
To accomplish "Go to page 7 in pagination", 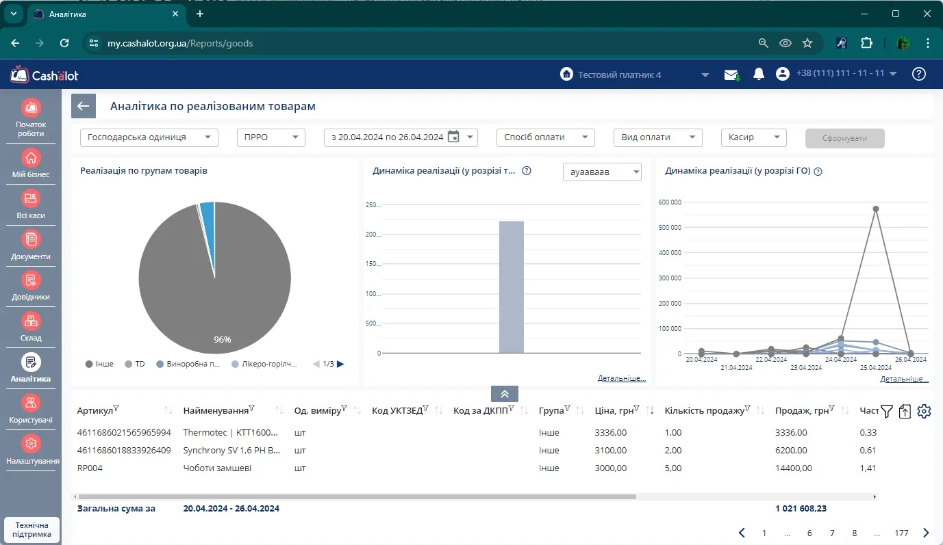I will (x=832, y=533).
